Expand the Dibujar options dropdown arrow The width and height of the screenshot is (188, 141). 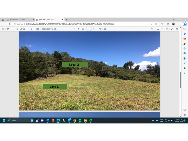[x=28, y=29]
